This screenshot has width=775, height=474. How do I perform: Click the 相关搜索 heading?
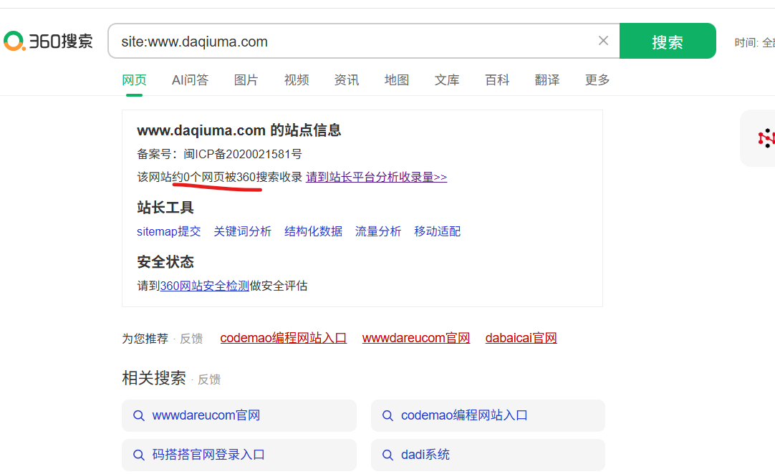pos(154,378)
